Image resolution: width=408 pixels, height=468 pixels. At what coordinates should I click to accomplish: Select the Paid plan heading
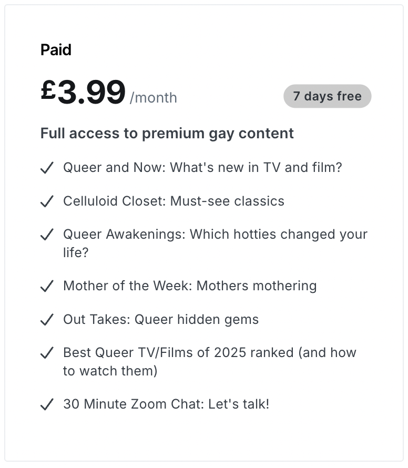tap(56, 50)
